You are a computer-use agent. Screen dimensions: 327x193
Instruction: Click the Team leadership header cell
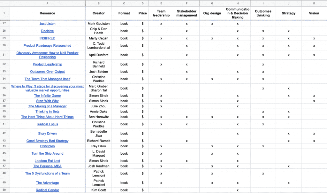click(x=161, y=13)
